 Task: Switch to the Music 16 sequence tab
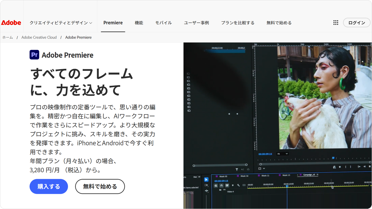click(244, 176)
